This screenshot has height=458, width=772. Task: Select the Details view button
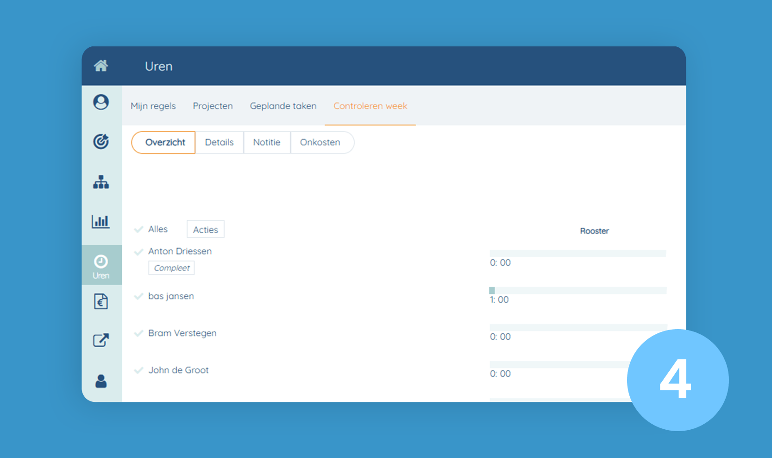pyautogui.click(x=219, y=142)
